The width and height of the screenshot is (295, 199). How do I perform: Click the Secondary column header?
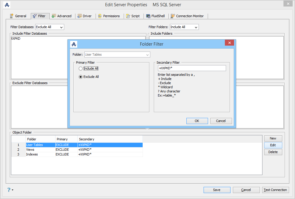coord(110,139)
